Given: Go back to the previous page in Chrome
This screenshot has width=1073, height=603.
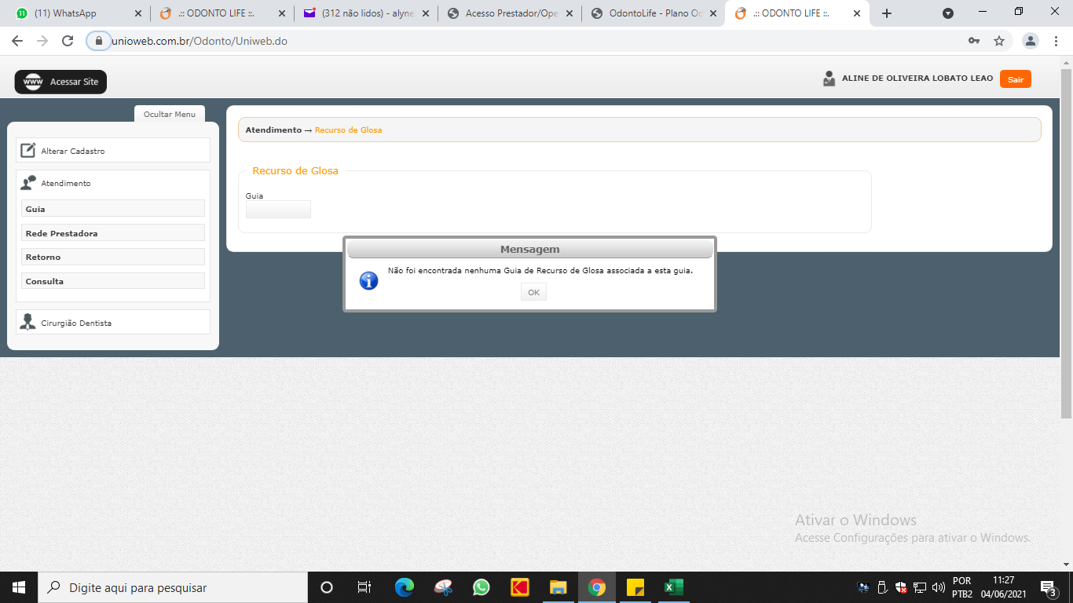Looking at the screenshot, I should point(17,41).
